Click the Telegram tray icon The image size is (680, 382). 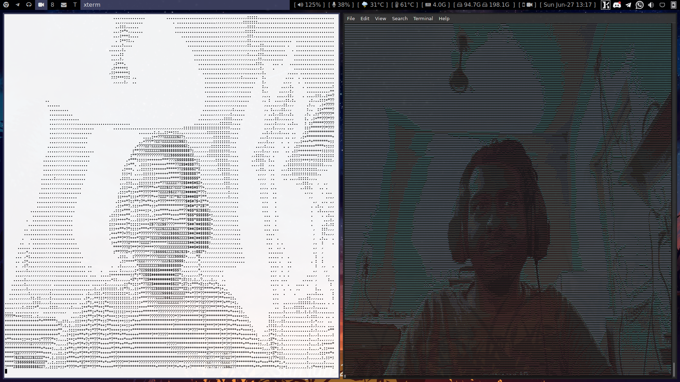628,5
